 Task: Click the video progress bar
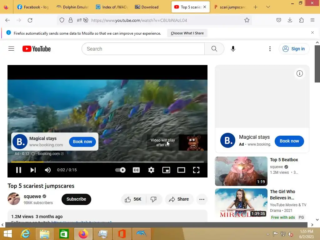point(107,162)
